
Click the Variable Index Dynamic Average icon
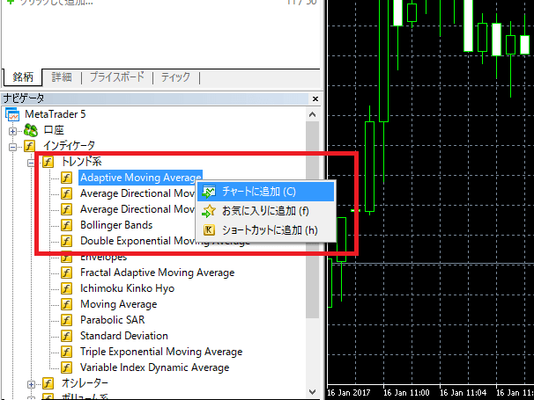point(66,367)
